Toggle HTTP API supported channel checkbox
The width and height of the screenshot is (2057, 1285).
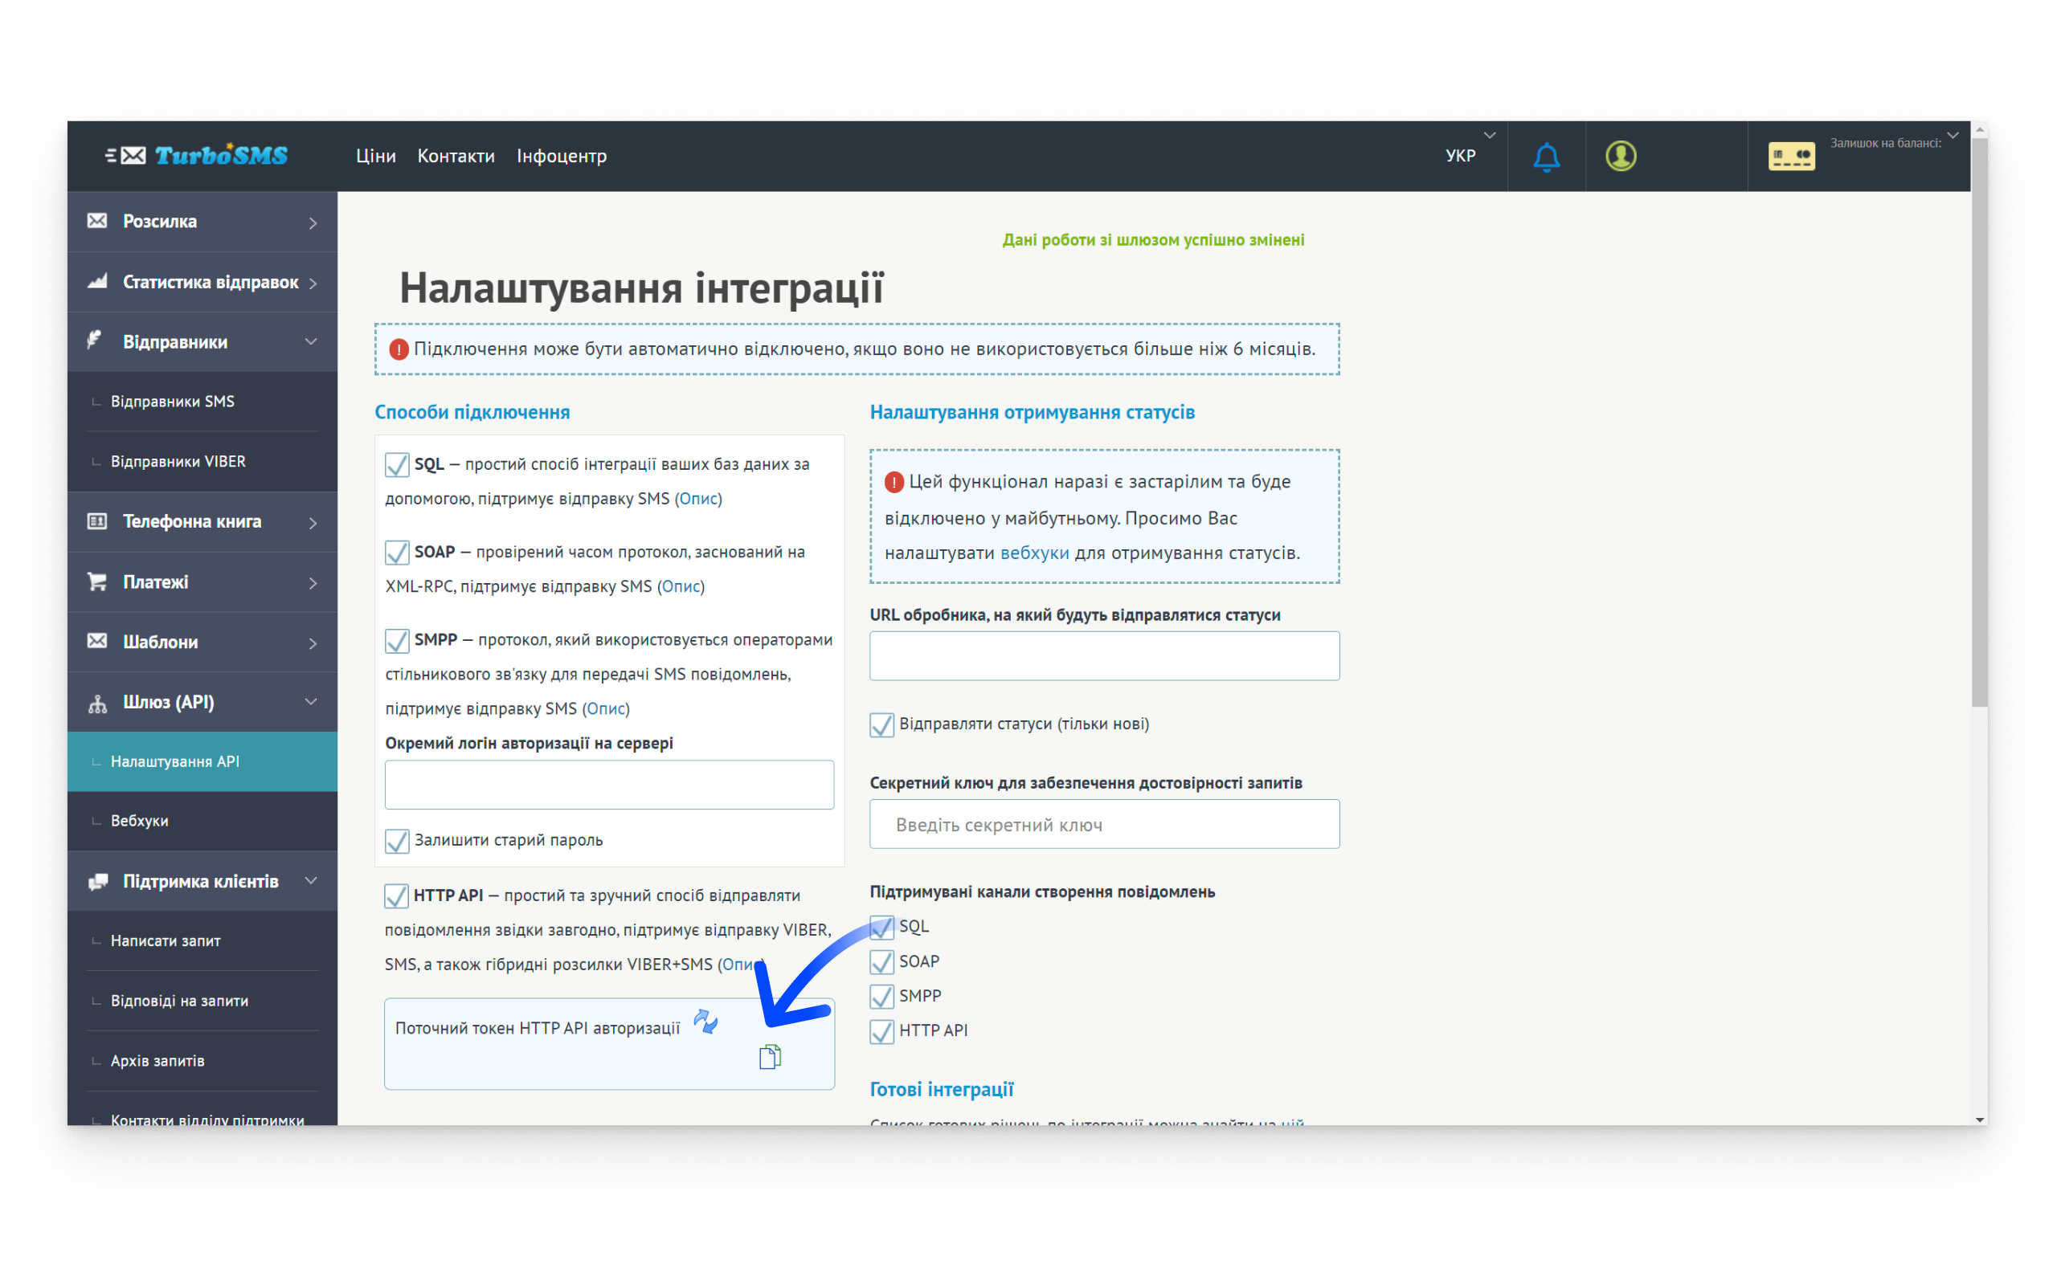(881, 1031)
